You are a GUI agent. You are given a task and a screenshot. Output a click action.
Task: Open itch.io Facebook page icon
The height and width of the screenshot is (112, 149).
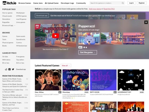point(9,69)
